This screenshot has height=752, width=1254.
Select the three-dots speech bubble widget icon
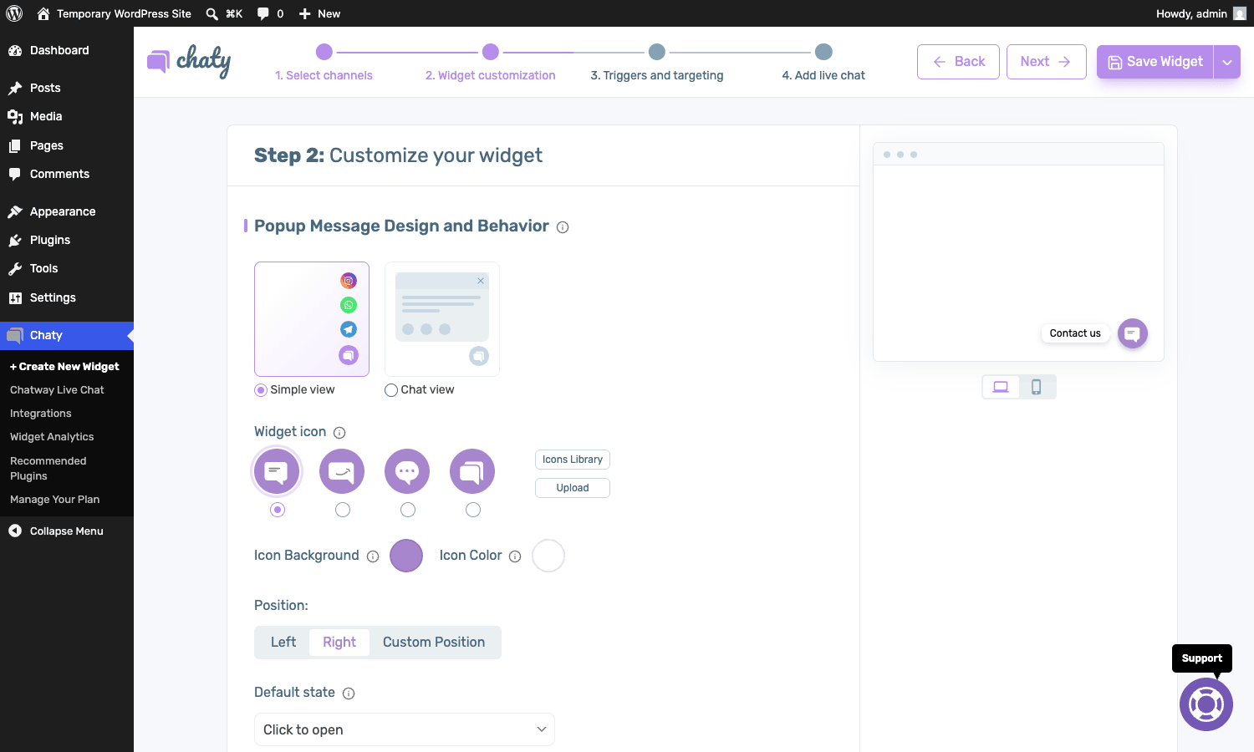(x=407, y=472)
